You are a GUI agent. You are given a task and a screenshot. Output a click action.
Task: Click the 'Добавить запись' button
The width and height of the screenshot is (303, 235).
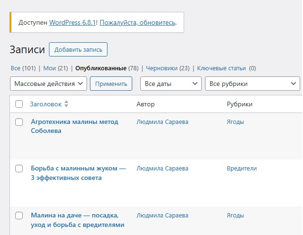[78, 49]
